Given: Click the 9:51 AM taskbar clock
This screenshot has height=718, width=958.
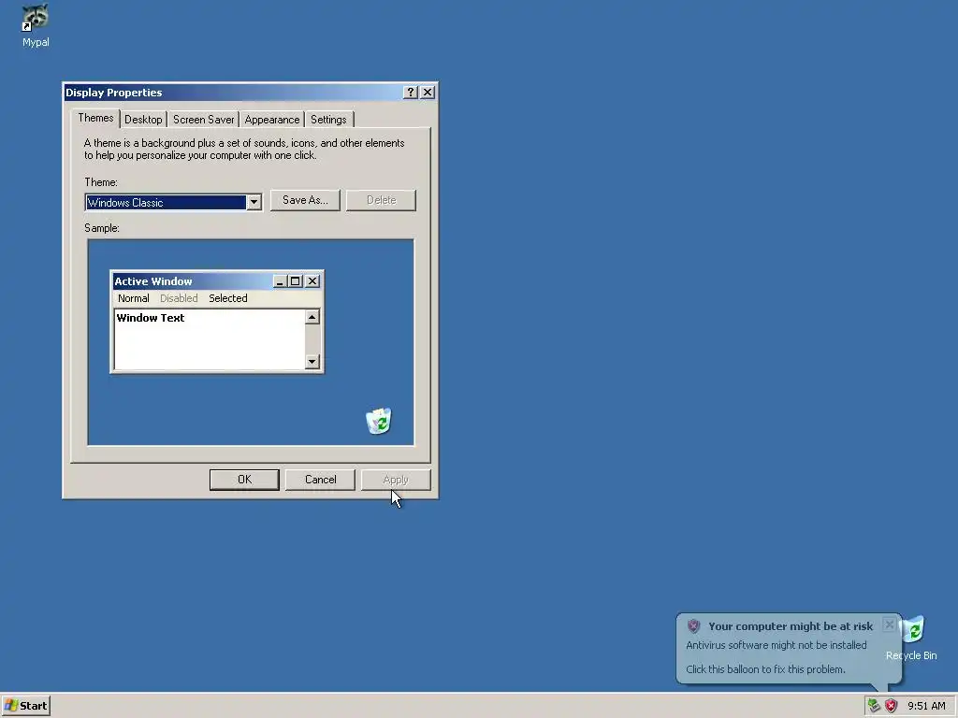Looking at the screenshot, I should (926, 706).
